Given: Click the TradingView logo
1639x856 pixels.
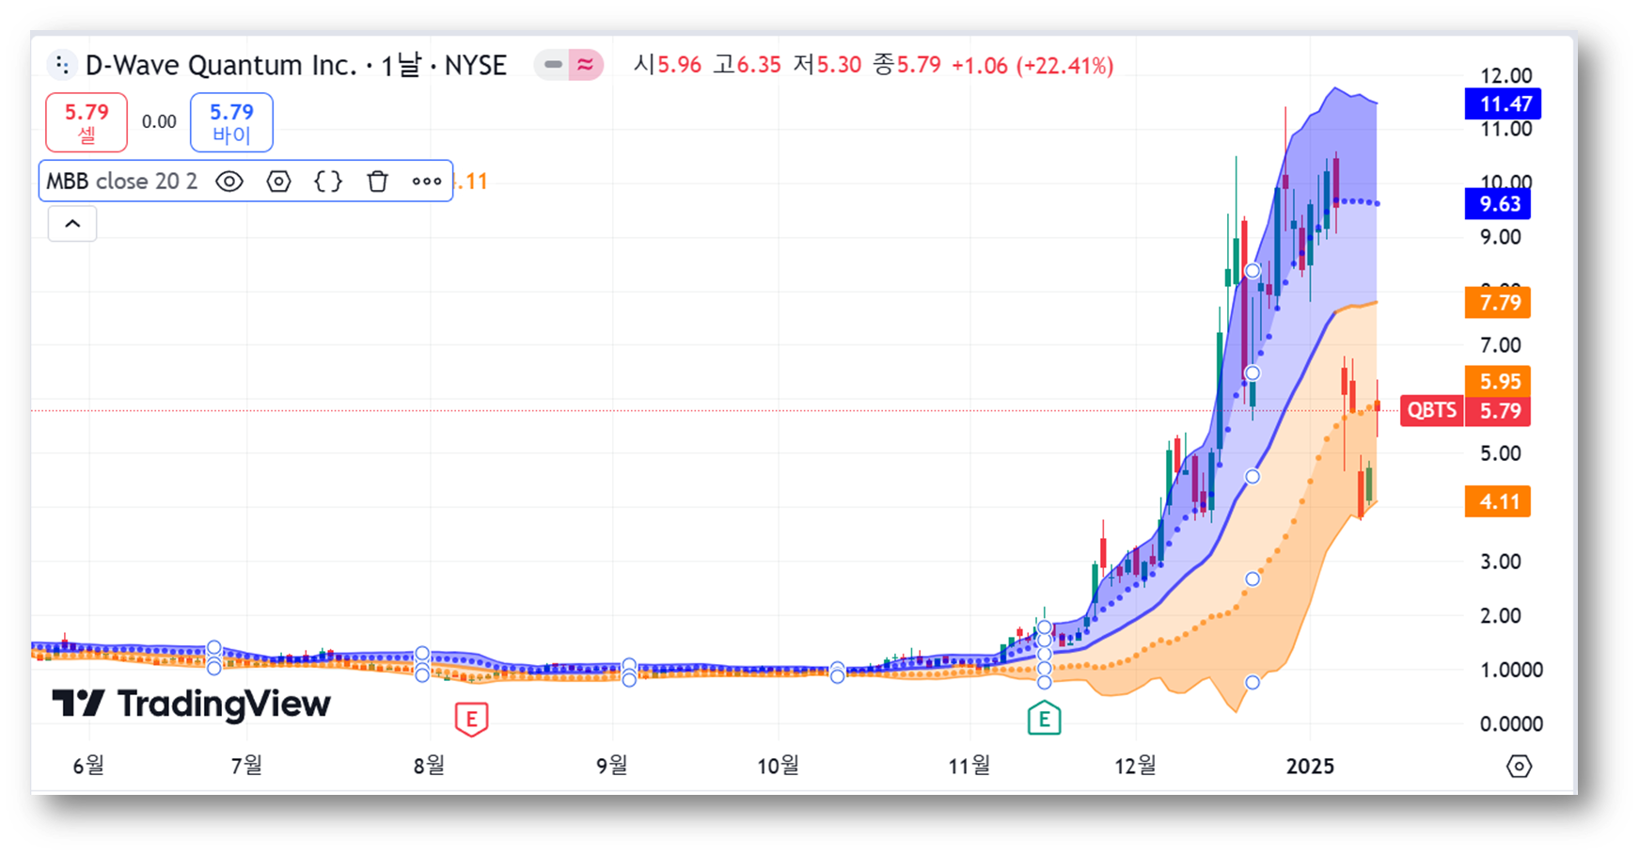Looking at the screenshot, I should [191, 704].
